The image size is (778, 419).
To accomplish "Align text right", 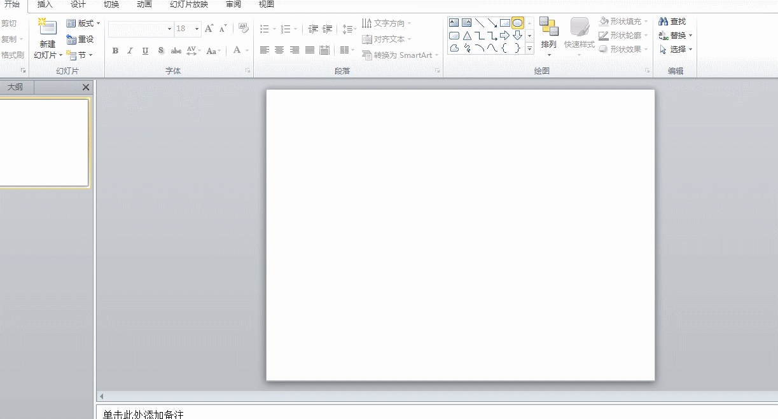I will click(295, 50).
